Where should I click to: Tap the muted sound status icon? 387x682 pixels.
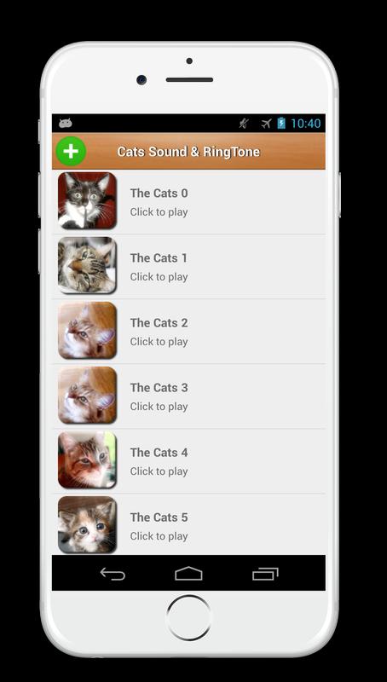pyautogui.click(x=244, y=124)
